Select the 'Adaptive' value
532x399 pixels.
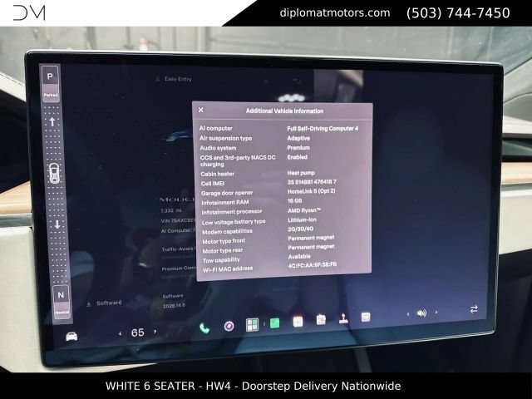point(298,138)
